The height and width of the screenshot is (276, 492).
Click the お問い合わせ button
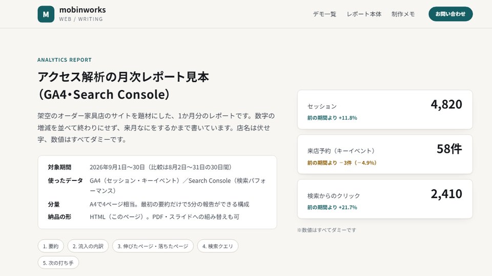coord(450,14)
